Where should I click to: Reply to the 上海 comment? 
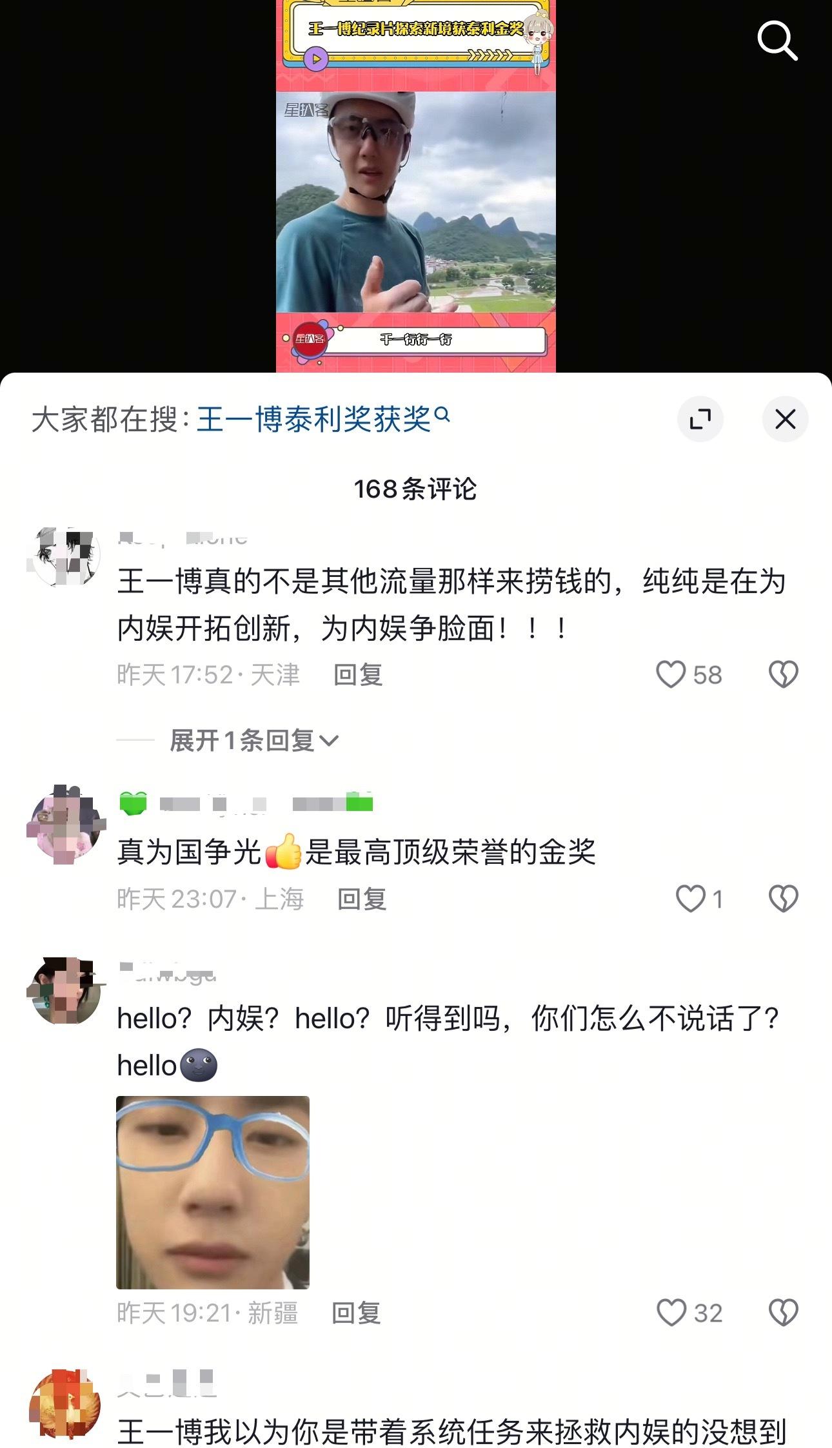coord(362,899)
